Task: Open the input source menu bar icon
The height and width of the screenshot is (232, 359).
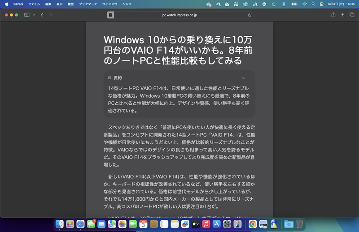Action: (x=284, y=4)
